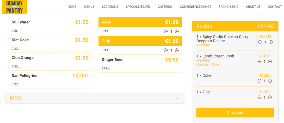Increase Spicy Garlic Chicken Curry quantity in basket
Image resolution: width=284 pixels, height=123 pixels.
click(x=271, y=42)
